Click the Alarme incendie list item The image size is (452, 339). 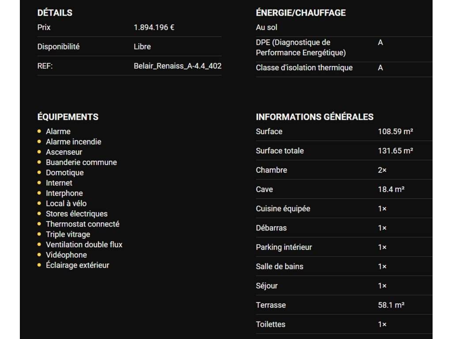[73, 142]
